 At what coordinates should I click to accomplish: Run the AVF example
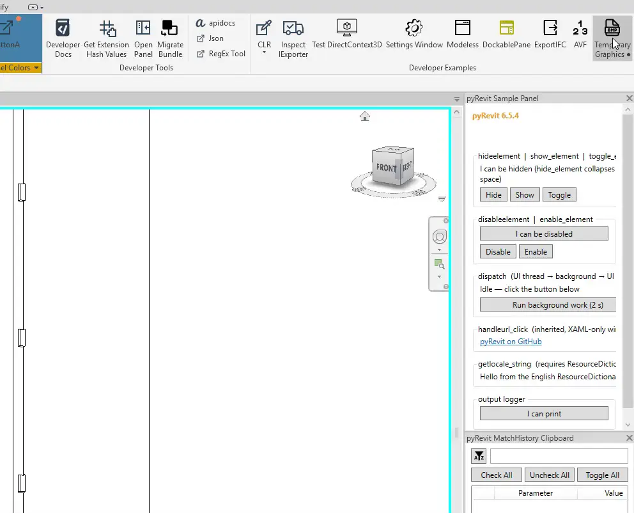(x=580, y=35)
